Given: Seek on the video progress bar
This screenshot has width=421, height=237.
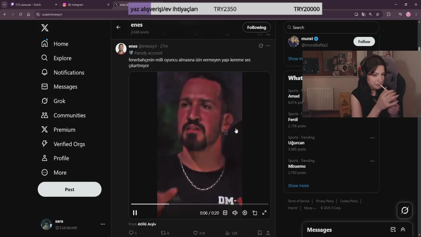Looking at the screenshot, I should pos(200,204).
